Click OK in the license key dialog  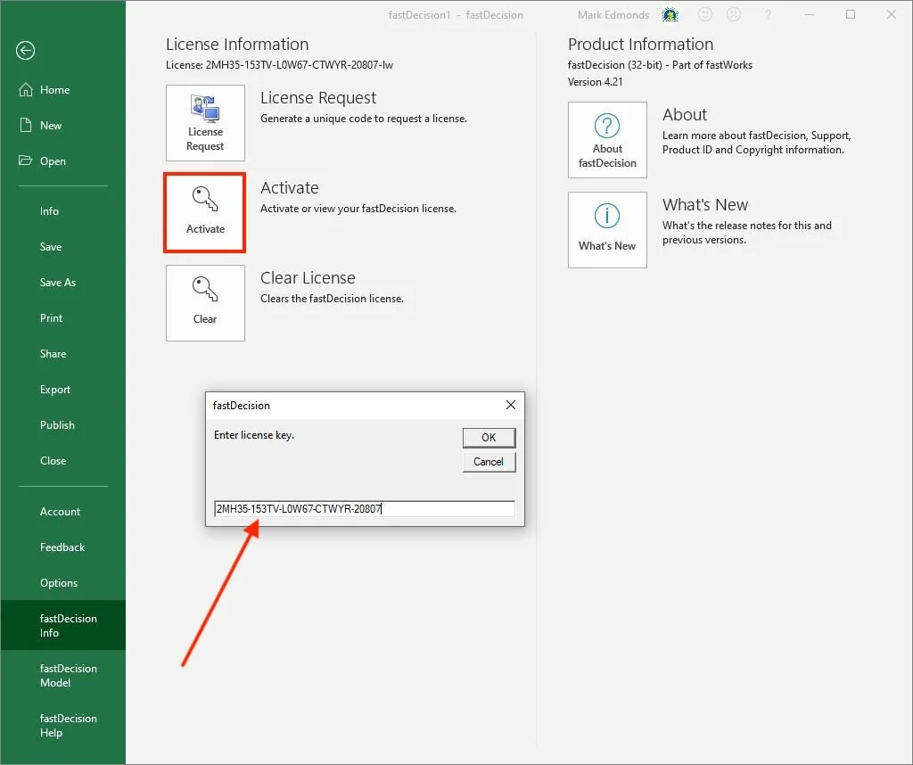point(489,438)
